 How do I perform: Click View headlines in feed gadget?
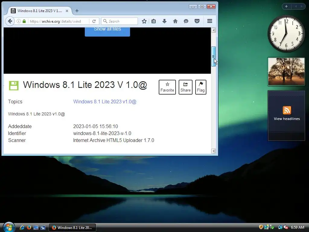[287, 119]
